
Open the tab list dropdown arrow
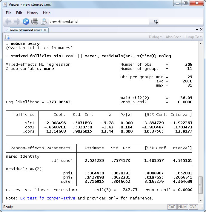tap(197, 30)
